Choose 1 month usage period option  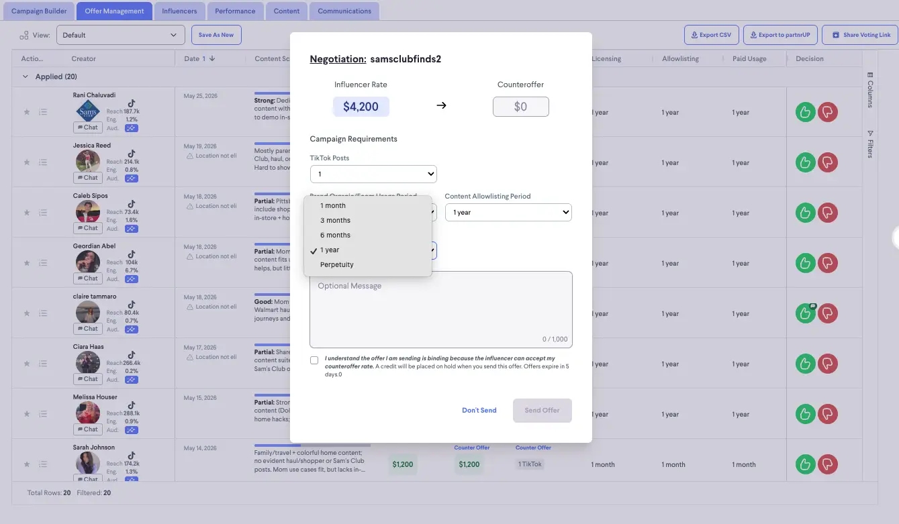(367, 205)
